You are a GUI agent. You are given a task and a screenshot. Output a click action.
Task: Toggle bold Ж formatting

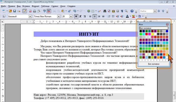[76, 16]
